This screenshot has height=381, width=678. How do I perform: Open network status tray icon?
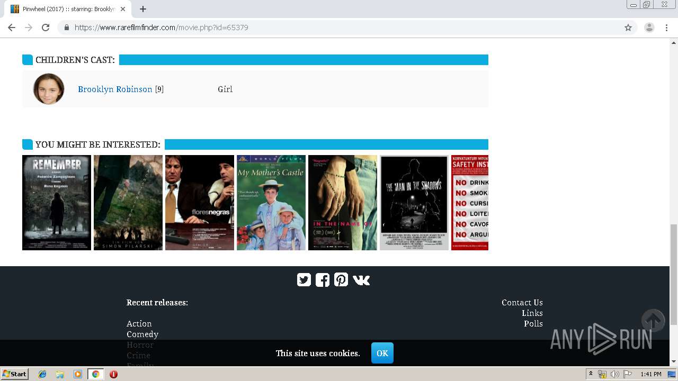[602, 374]
